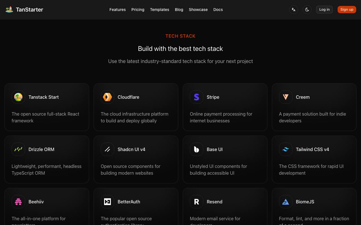The image size is (361, 225).
Task: Click 'A payment solution built for indie developers'
Action: [x=312, y=117]
